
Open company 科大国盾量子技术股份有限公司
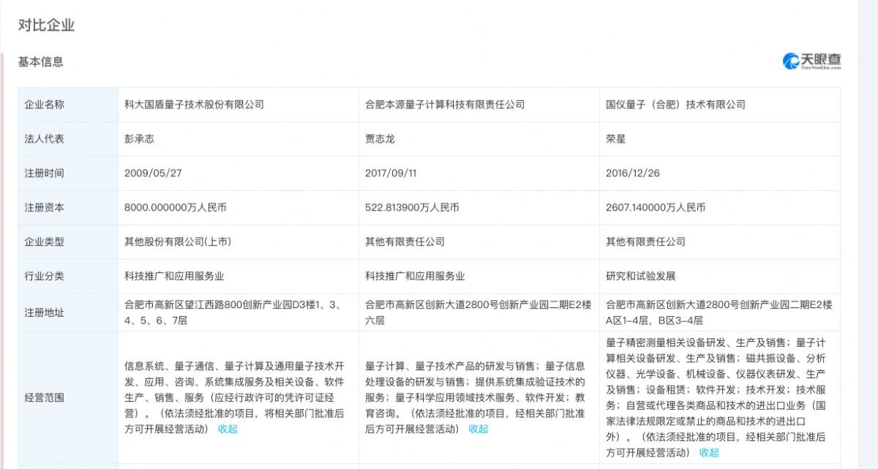tap(194, 105)
